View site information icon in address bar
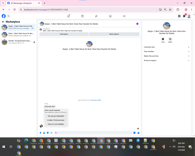Image resolution: width=195 pixels, height=156 pixels. click(x=21, y=10)
